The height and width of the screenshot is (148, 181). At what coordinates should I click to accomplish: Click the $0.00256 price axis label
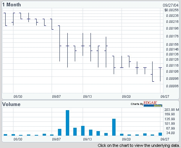[x=171, y=10]
